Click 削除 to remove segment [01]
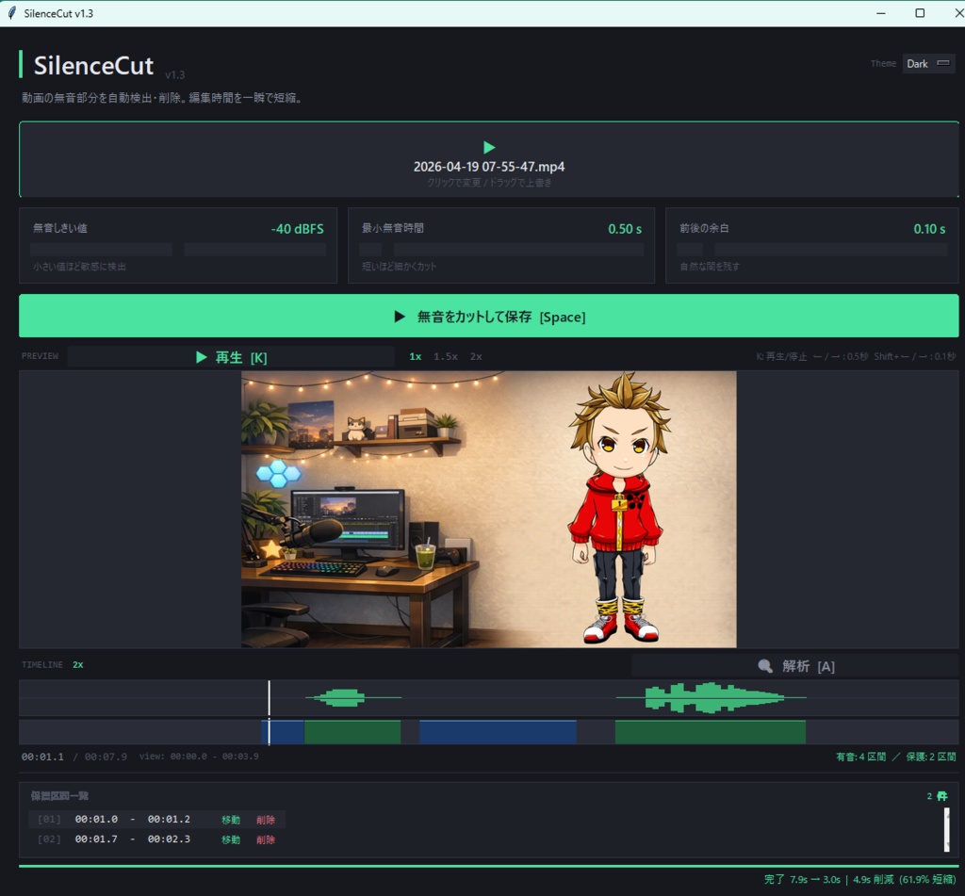 click(x=267, y=820)
